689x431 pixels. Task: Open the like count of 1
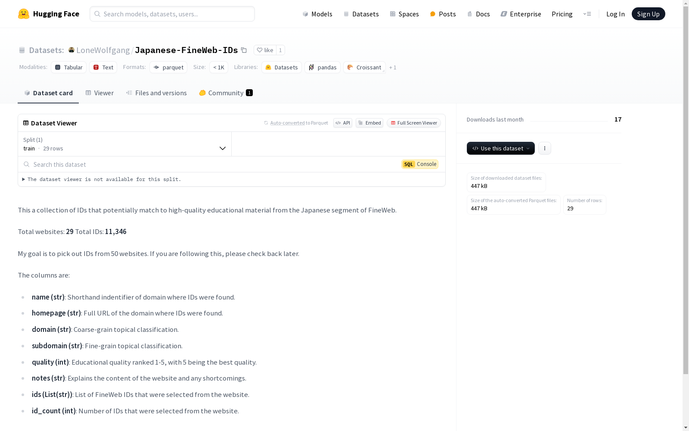coord(280,50)
